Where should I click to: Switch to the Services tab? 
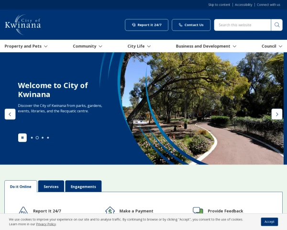[x=51, y=186]
